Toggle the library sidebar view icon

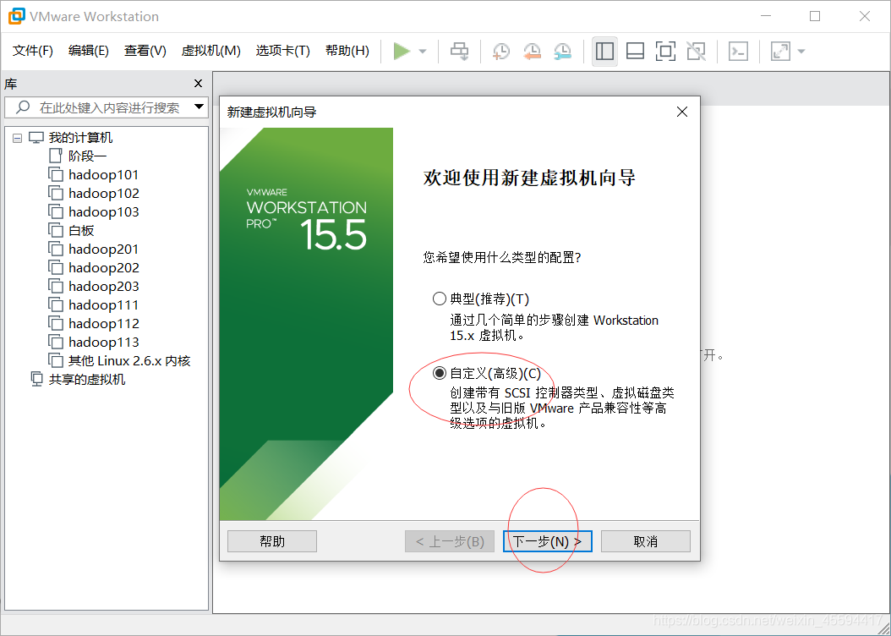click(x=604, y=51)
